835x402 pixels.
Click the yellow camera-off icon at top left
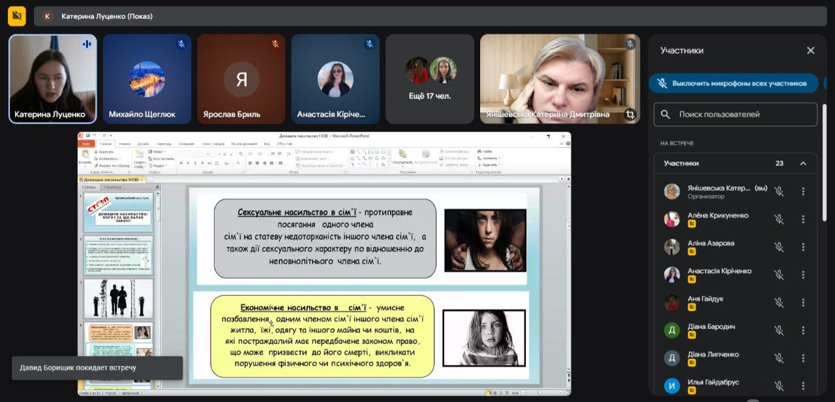click(17, 16)
